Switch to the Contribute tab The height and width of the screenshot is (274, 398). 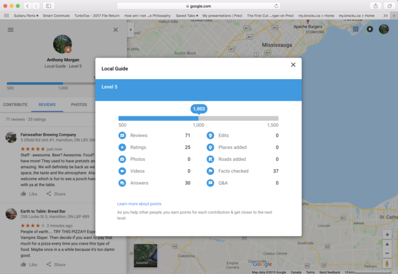[15, 105]
